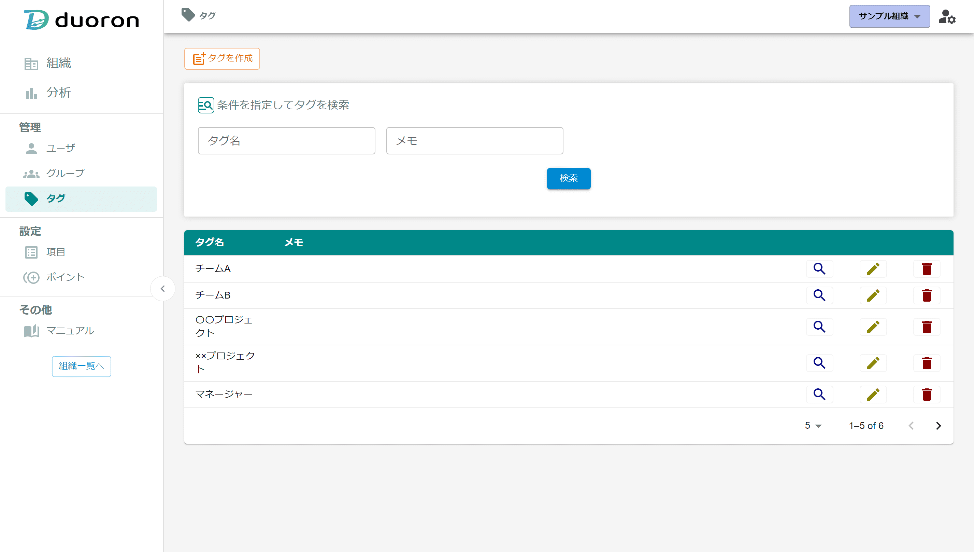This screenshot has height=552, width=974.
Task: Delete the チームA tag
Action: 927,269
